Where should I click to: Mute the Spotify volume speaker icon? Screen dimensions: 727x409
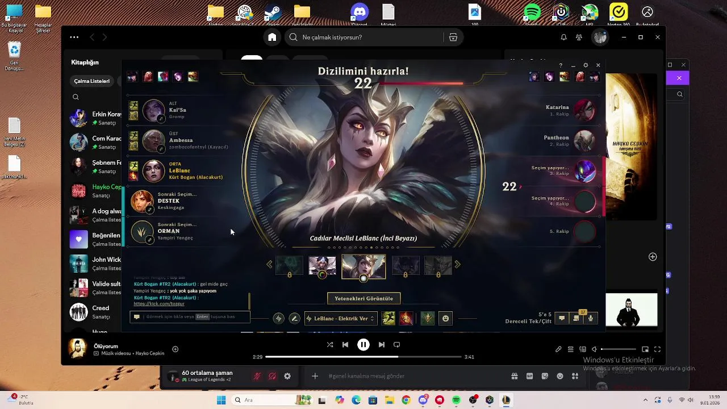(x=594, y=349)
